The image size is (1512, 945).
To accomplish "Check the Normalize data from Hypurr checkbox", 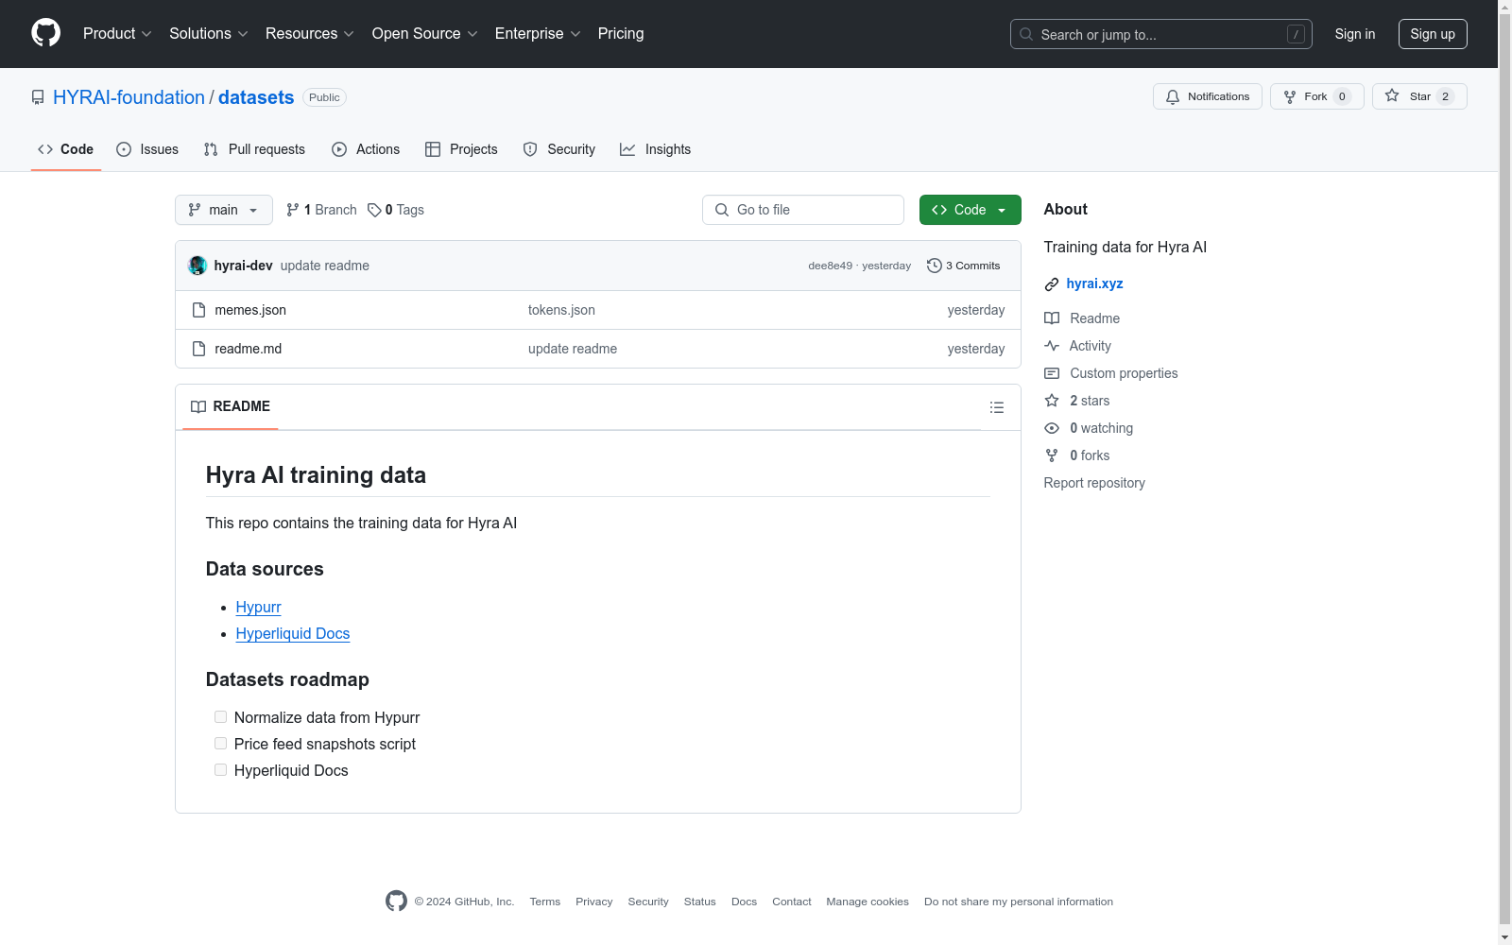I will [x=220, y=717].
